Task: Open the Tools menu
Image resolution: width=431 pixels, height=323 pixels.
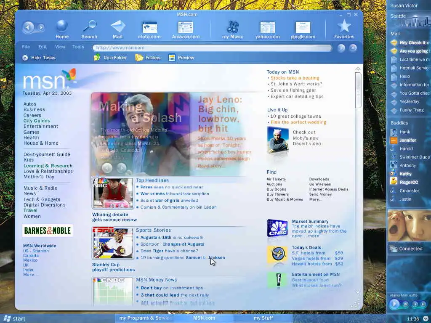Action: [78, 47]
